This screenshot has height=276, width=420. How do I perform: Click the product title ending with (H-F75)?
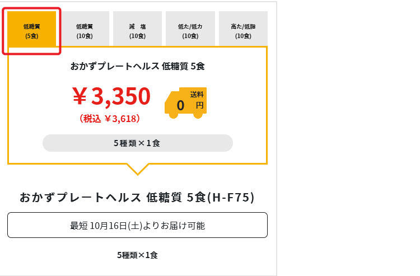pos(137,197)
